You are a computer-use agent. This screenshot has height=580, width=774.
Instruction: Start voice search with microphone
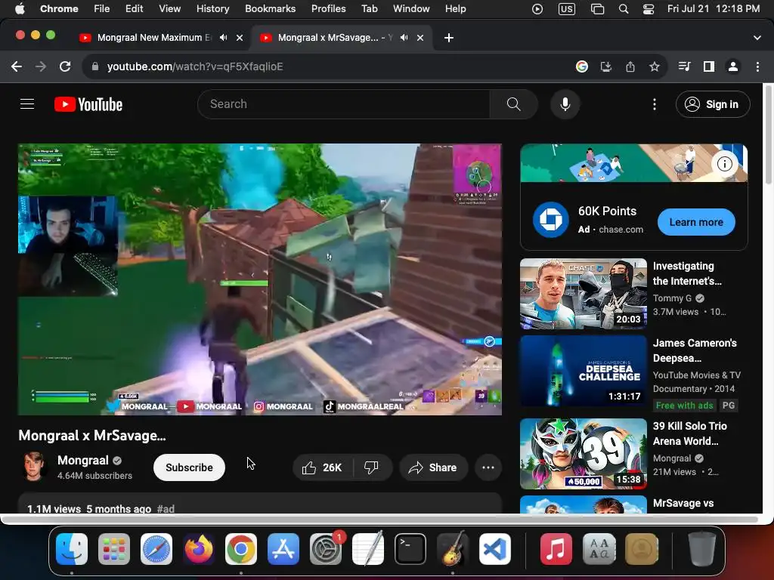(565, 104)
